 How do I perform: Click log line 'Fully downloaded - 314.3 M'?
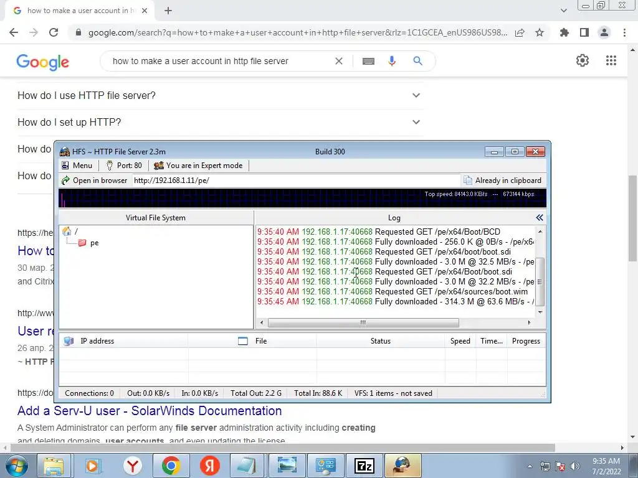pyautogui.click(x=396, y=302)
